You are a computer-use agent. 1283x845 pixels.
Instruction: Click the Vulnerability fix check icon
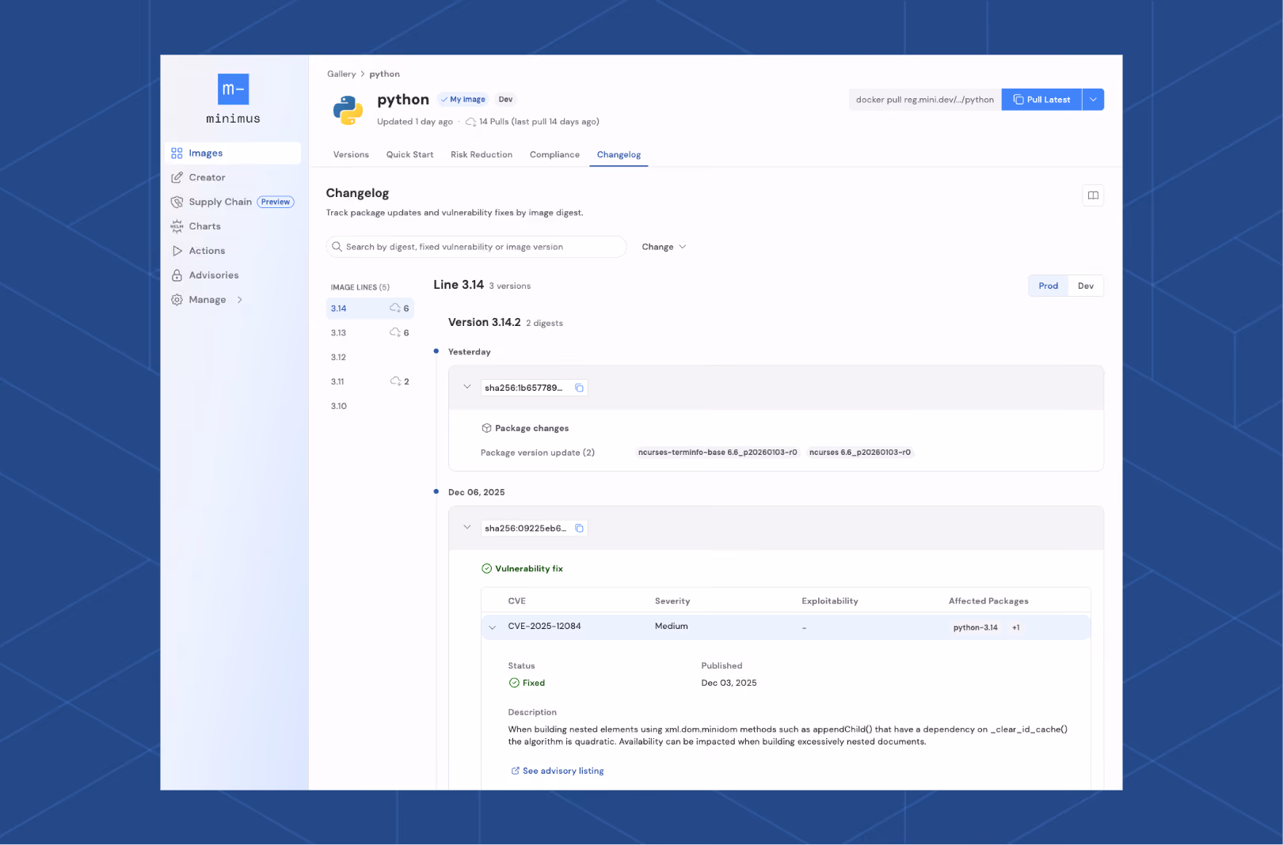(486, 569)
